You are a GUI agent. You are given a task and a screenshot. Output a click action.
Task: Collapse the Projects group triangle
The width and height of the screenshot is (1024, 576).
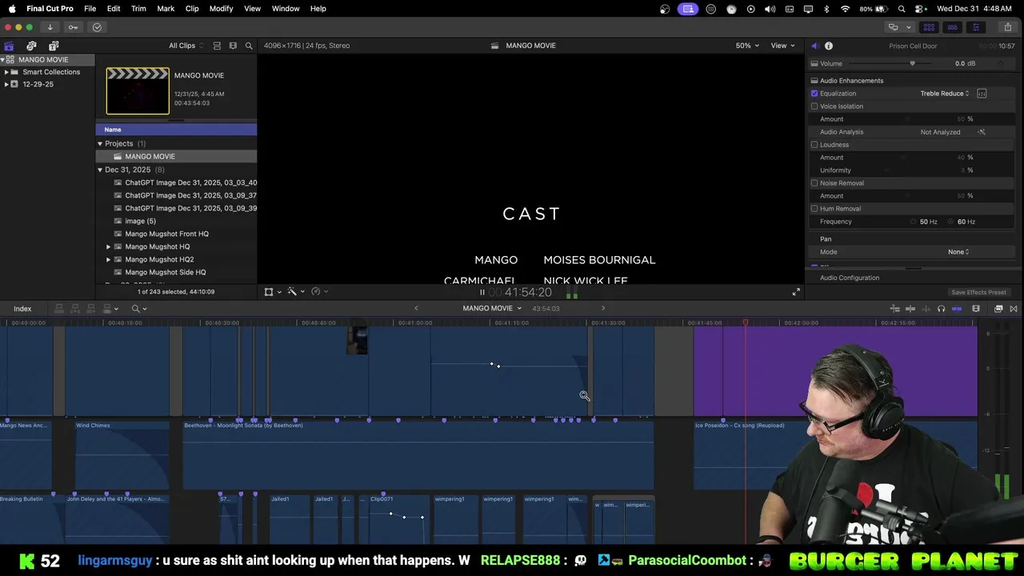(100, 144)
